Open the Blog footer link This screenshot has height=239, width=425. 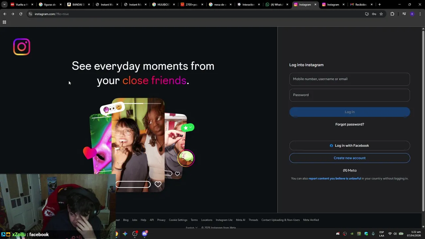click(126, 220)
